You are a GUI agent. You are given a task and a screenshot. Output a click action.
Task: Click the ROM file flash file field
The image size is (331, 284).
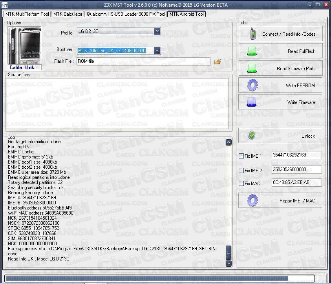tap(143, 61)
